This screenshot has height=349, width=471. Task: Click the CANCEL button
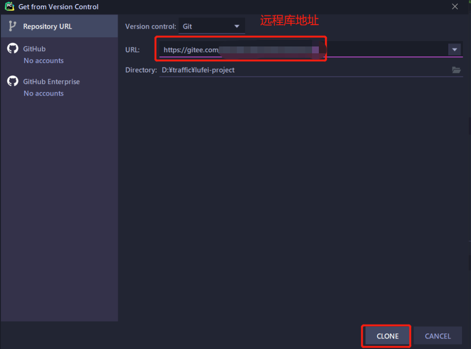point(438,336)
